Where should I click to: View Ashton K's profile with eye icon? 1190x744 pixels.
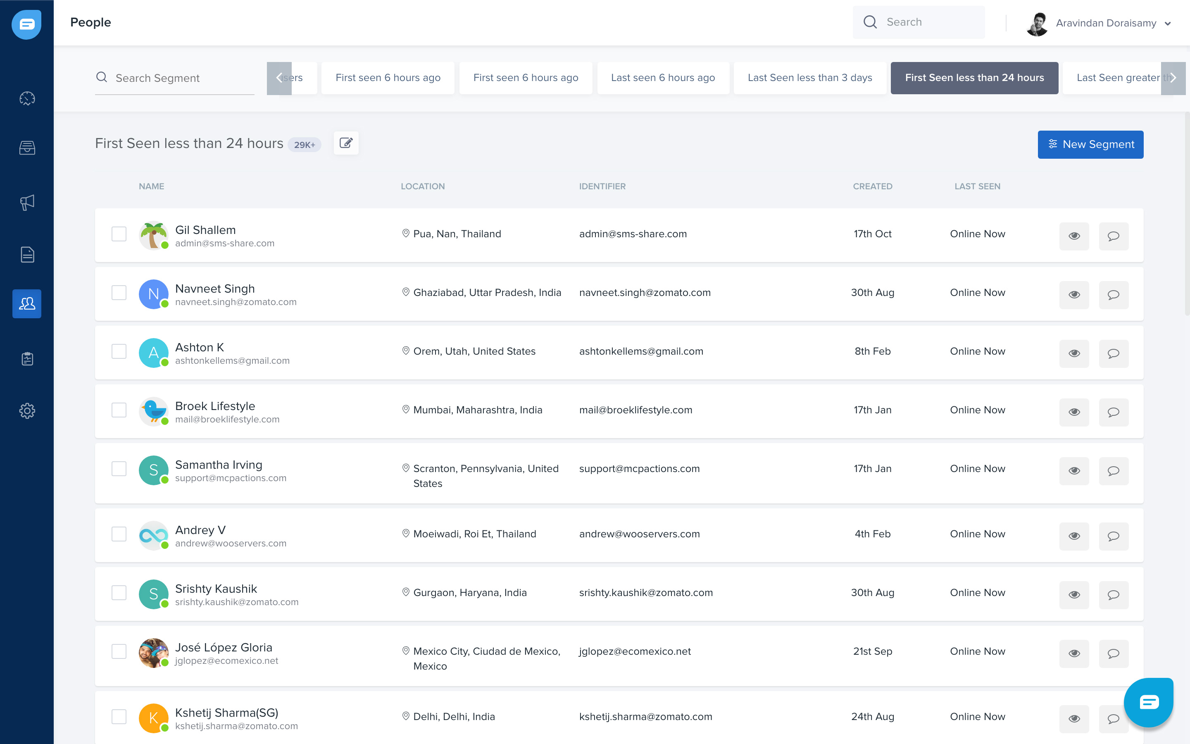(x=1074, y=353)
